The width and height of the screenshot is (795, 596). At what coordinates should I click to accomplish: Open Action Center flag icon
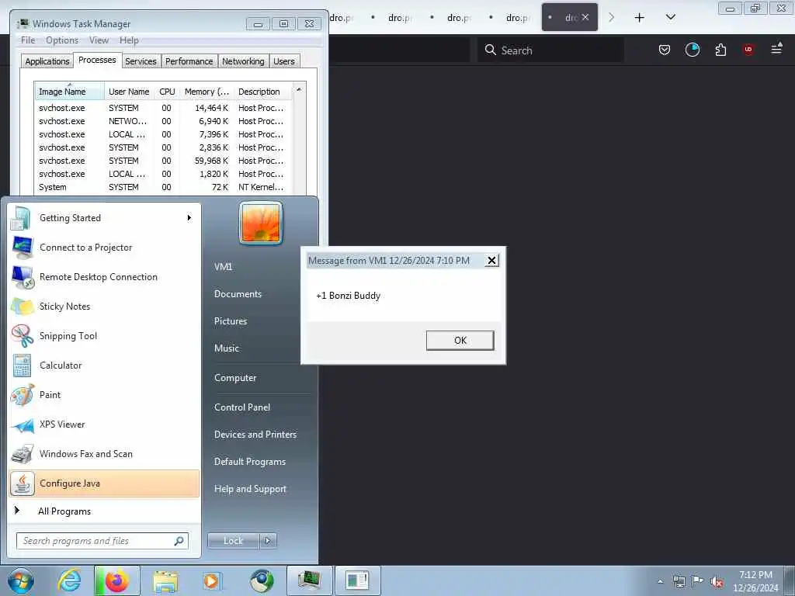tap(698, 581)
